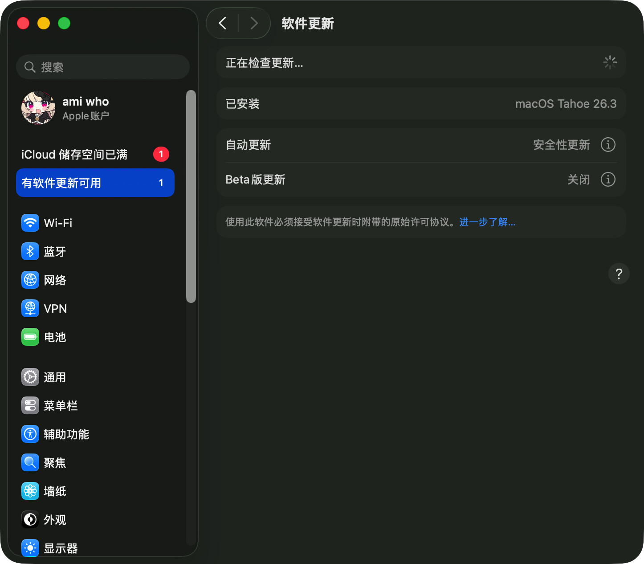The width and height of the screenshot is (644, 564).
Task: Open the 菜单栏 icon
Action: (30, 405)
